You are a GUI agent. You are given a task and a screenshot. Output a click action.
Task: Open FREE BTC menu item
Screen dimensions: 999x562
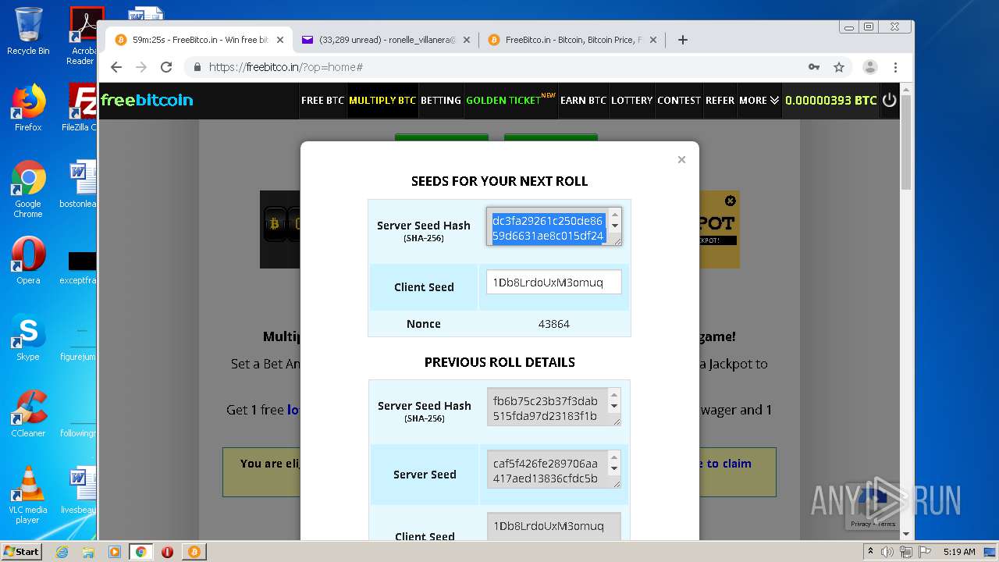[x=322, y=100]
